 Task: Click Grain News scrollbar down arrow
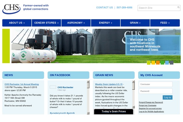tap(133, 107)
